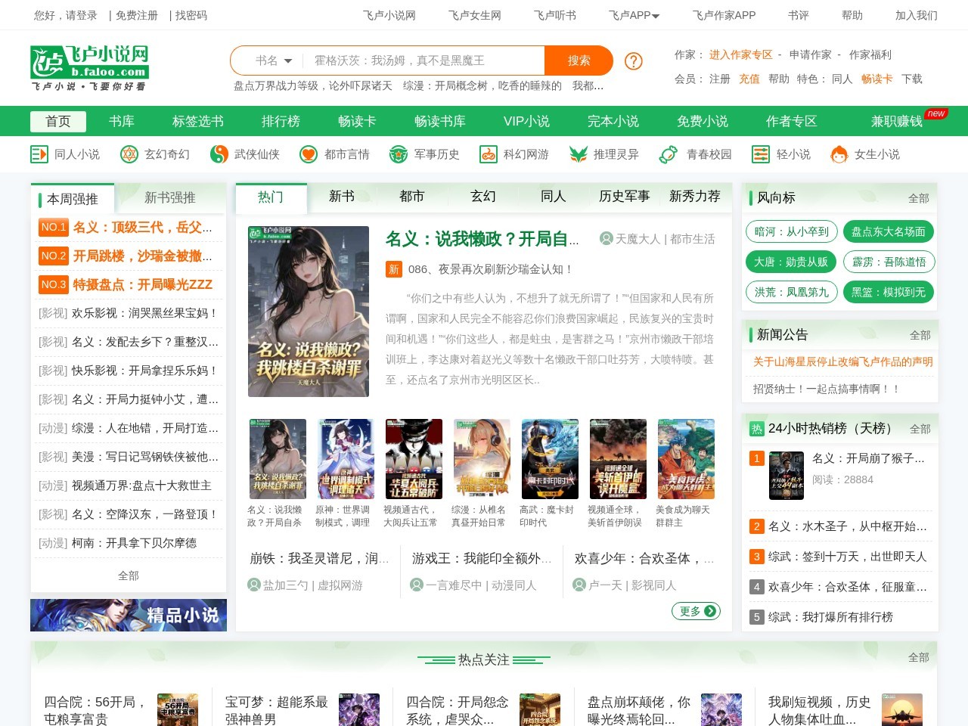The height and width of the screenshot is (726, 968).
Task: Select the 黑篮：模拟到无 tag
Action: pos(889,292)
